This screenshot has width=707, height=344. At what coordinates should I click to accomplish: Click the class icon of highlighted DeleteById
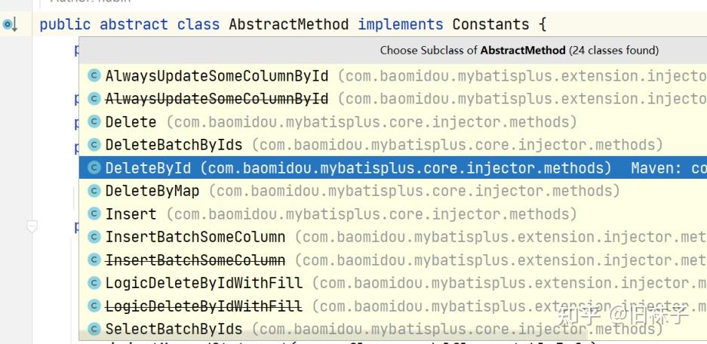pyautogui.click(x=94, y=168)
